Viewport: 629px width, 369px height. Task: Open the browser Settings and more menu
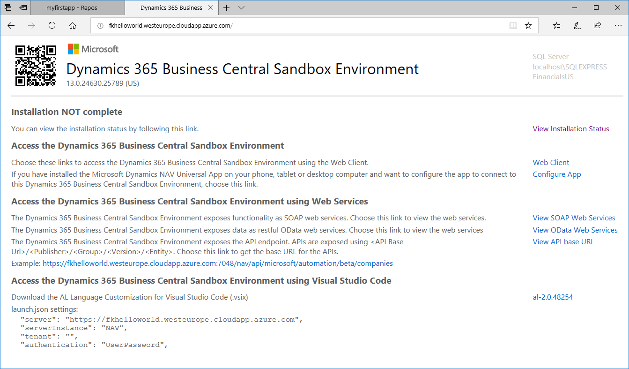coord(617,26)
